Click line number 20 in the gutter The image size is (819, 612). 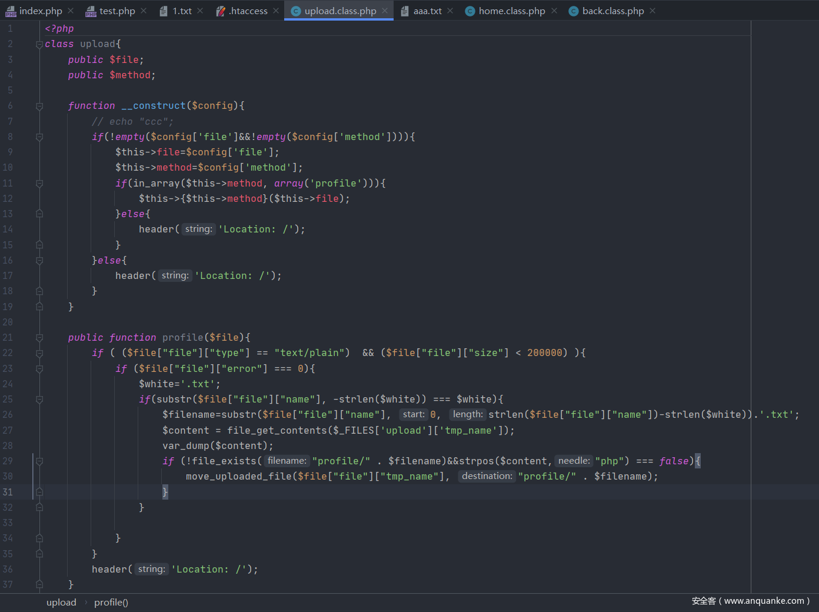tap(8, 322)
